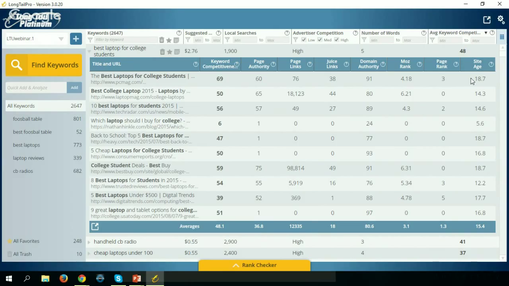Favorite the best laptop for college students keyword
509x286 pixels.
[x=169, y=52]
